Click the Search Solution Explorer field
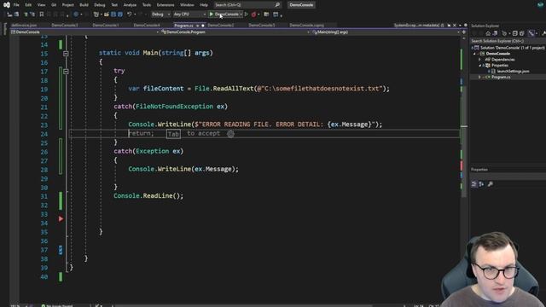This screenshot has width=546, height=307. [508, 41]
